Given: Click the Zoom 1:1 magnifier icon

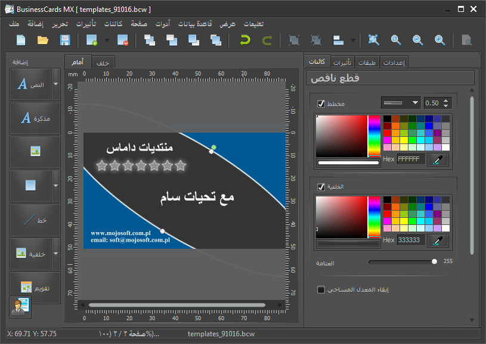Looking at the screenshot, I should point(396,40).
